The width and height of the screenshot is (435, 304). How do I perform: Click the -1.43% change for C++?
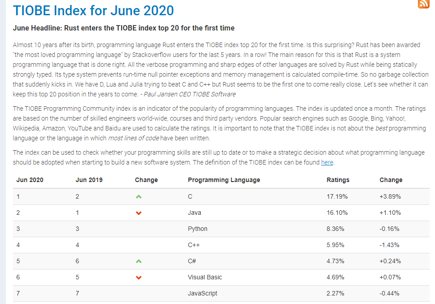click(390, 245)
